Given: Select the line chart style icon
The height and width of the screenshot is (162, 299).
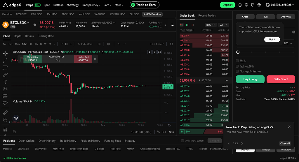Looking at the screenshot, I should [62, 44].
